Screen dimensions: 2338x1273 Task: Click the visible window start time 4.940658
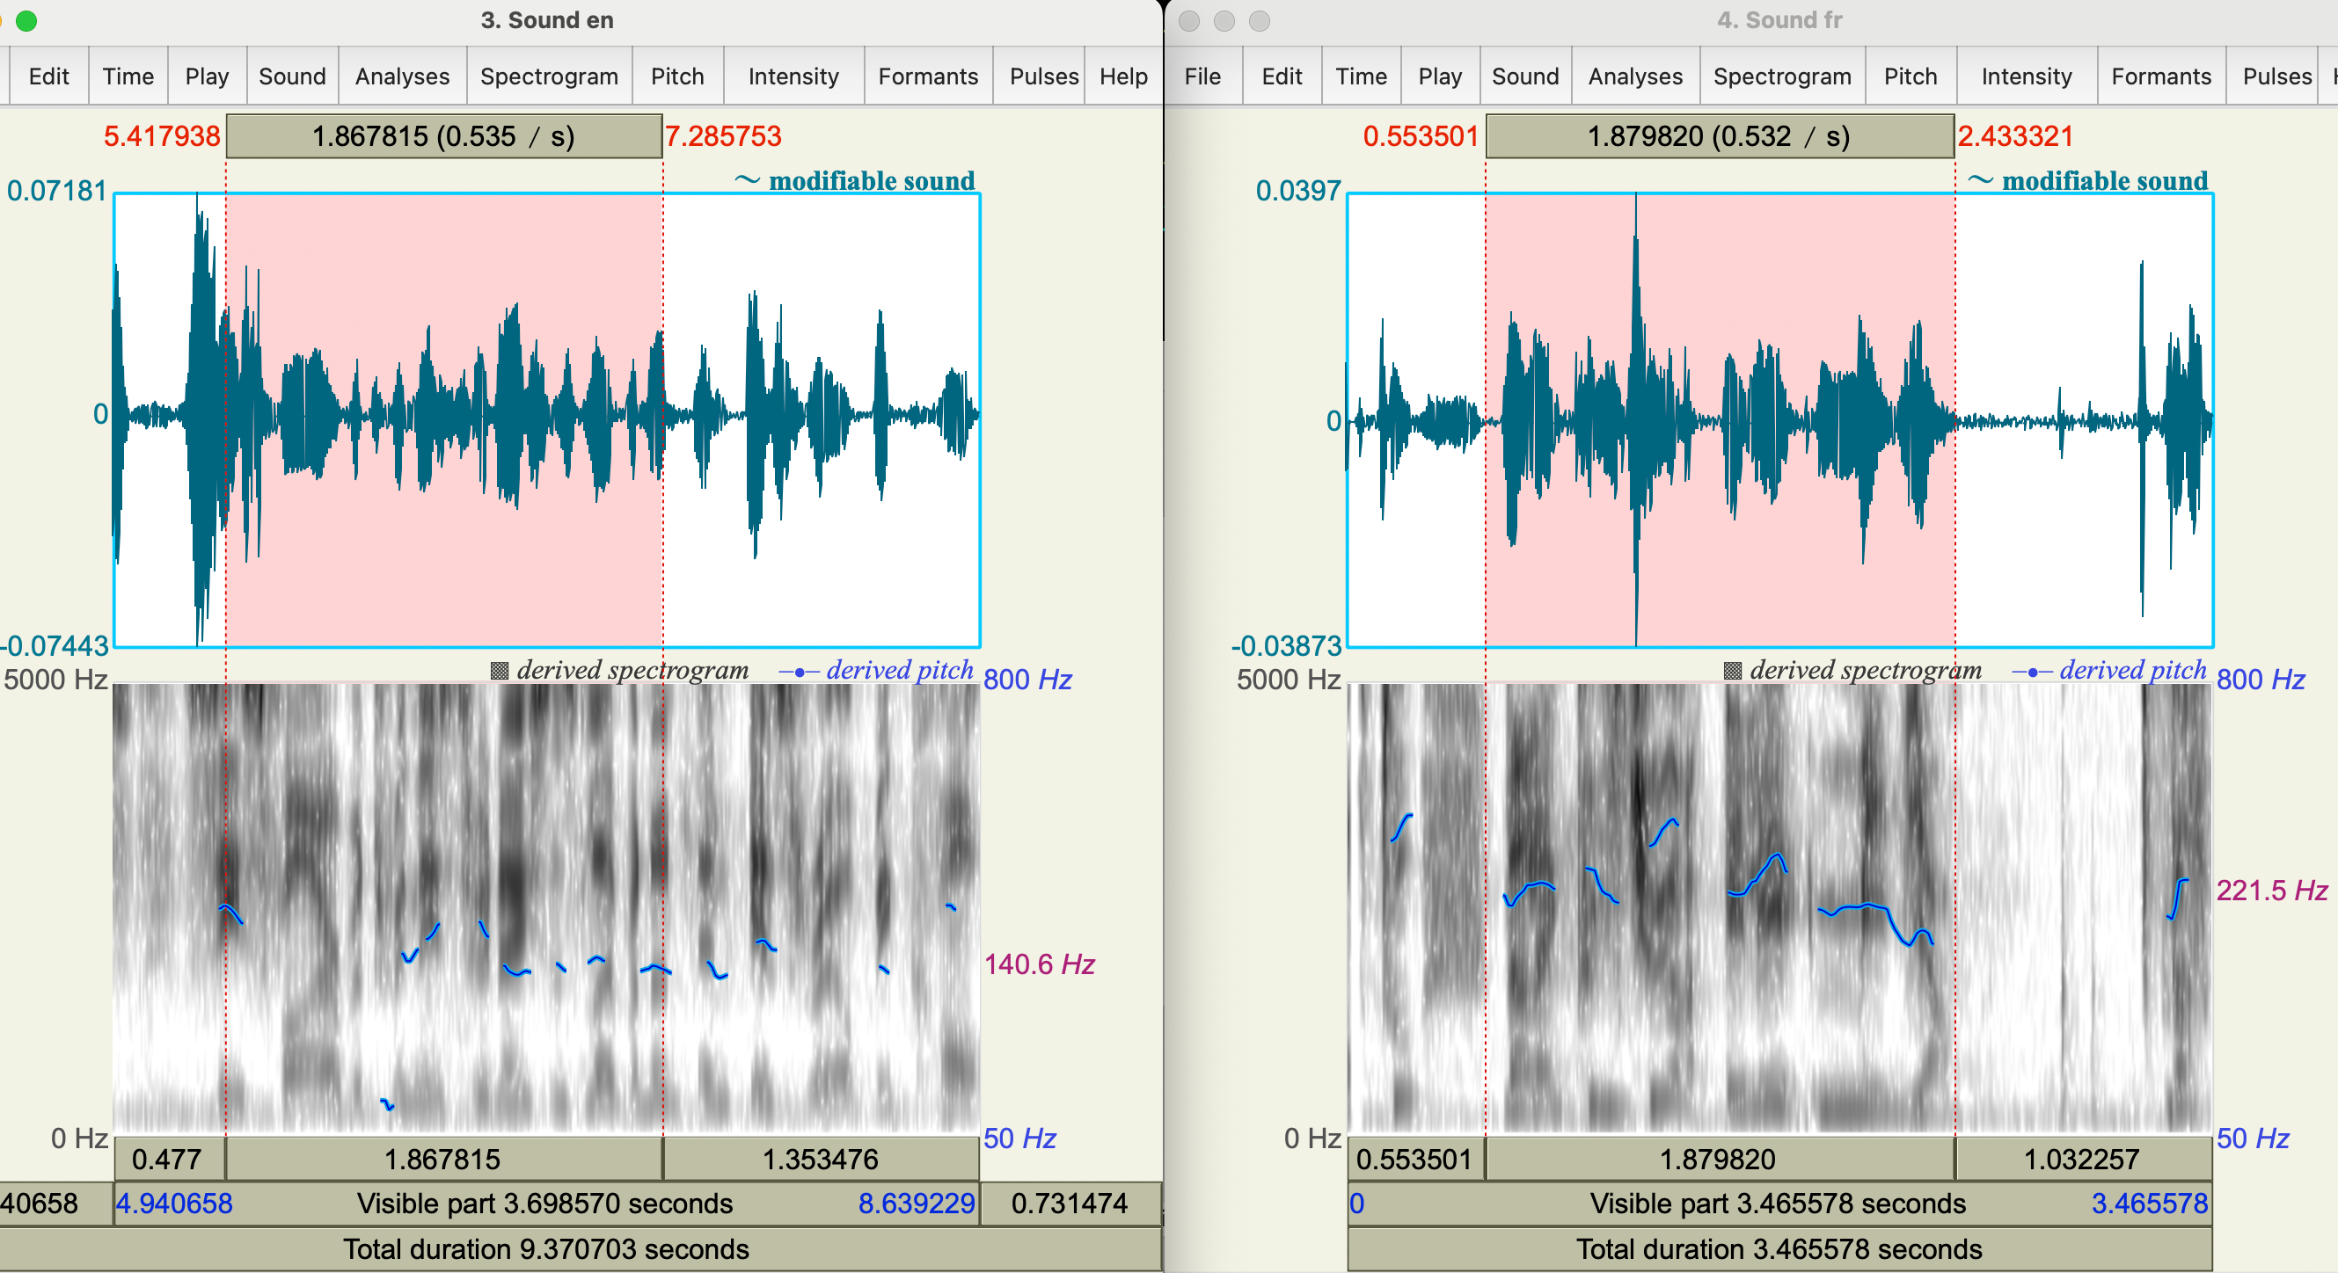coord(174,1204)
